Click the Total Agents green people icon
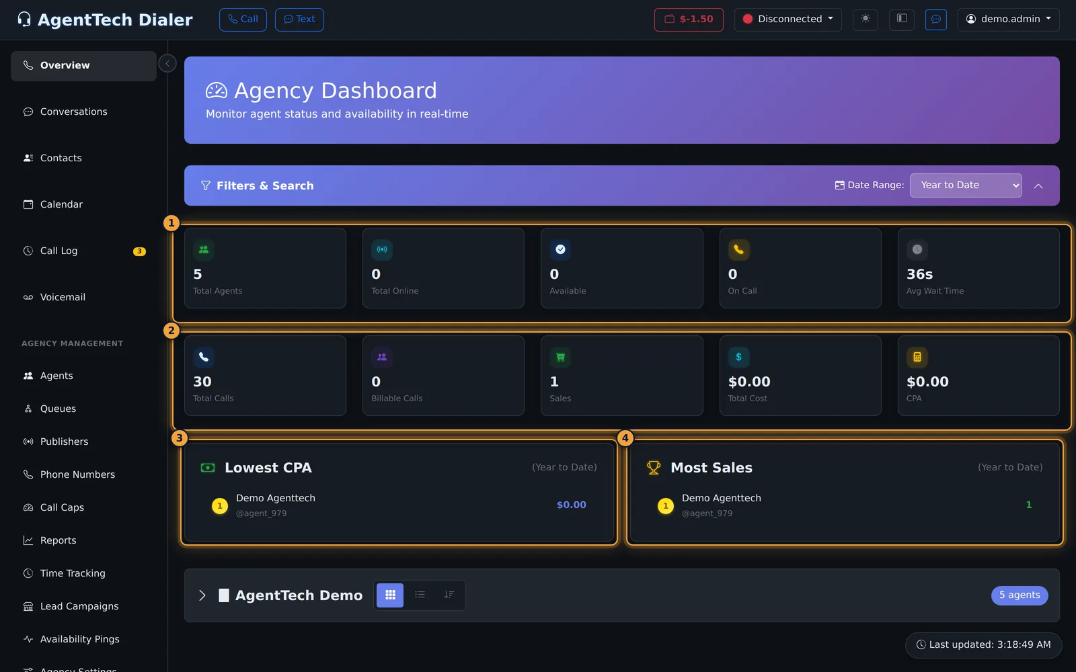Image resolution: width=1076 pixels, height=672 pixels. click(x=204, y=249)
